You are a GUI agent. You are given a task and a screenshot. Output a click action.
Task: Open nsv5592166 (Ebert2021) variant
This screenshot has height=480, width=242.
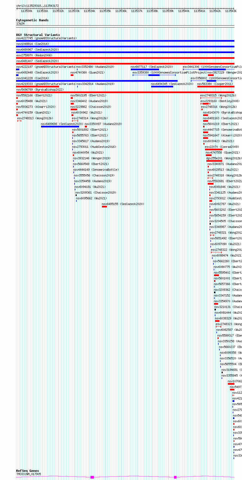[x=34, y=95]
